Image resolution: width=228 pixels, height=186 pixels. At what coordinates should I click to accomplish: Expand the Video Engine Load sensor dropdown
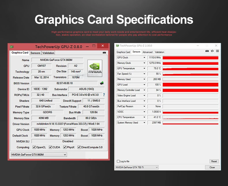point(144,96)
